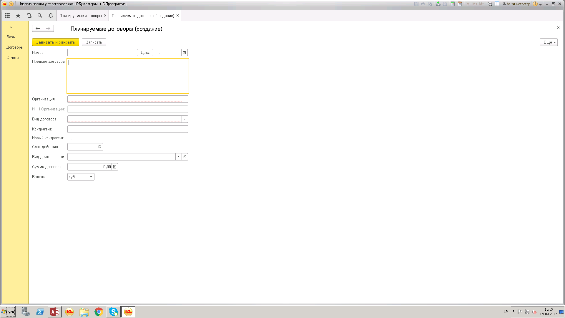Open calendar picker for Дата field

tap(185, 53)
